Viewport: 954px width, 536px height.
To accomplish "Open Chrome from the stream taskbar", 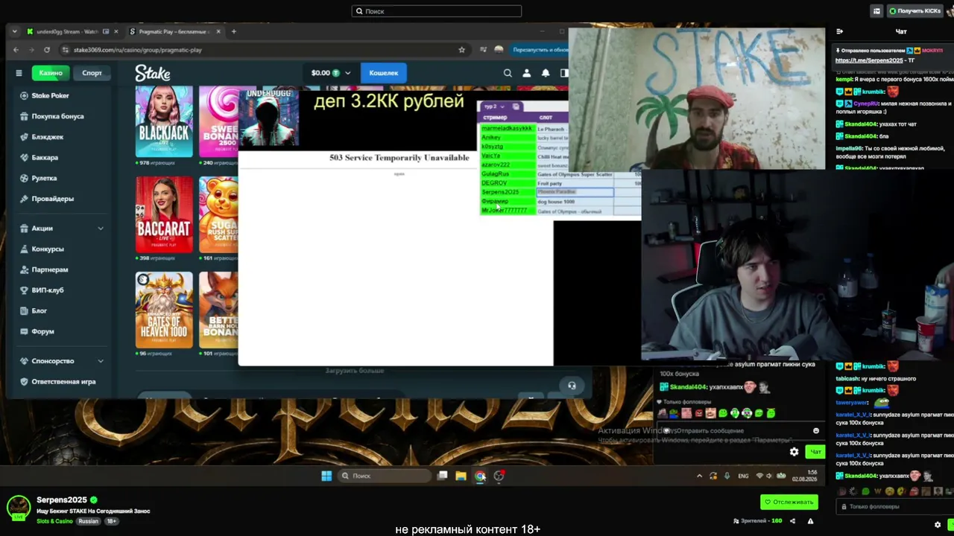I will [480, 476].
